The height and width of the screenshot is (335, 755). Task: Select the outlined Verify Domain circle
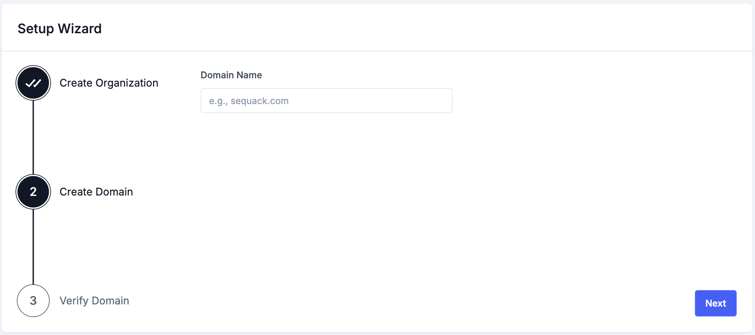pyautogui.click(x=33, y=300)
